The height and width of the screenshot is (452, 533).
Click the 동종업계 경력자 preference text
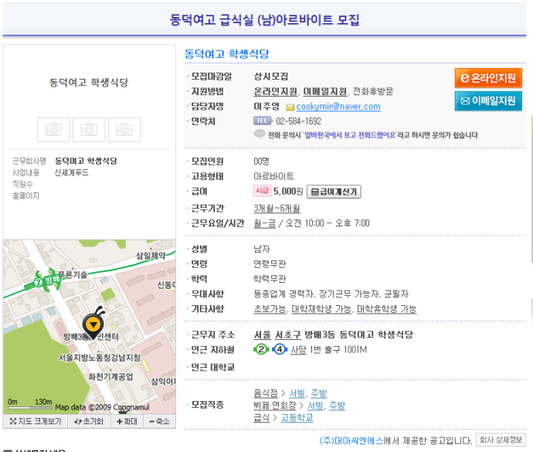(x=283, y=294)
